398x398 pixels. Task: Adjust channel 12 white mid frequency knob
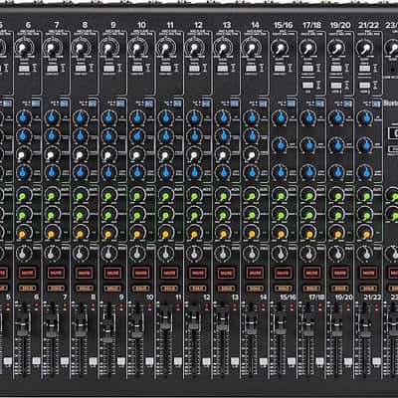tap(194, 154)
